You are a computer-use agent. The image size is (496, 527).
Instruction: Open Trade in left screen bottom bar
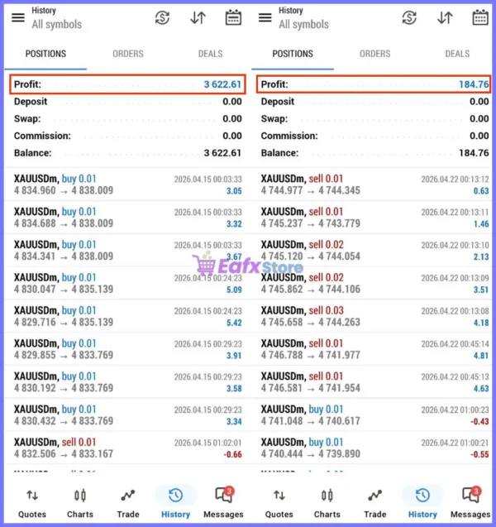click(x=128, y=503)
